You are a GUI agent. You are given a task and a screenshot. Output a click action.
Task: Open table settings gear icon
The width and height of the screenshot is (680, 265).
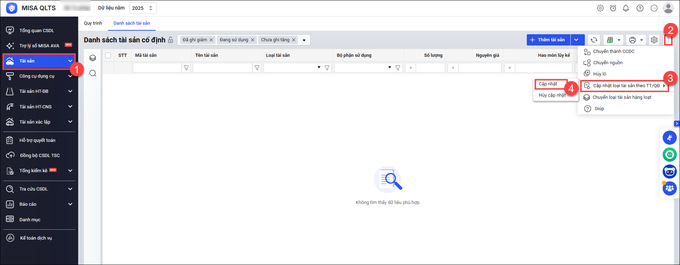(654, 40)
